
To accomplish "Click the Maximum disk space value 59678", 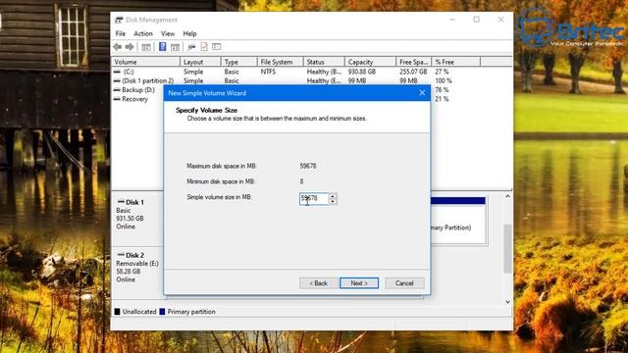I will (308, 166).
